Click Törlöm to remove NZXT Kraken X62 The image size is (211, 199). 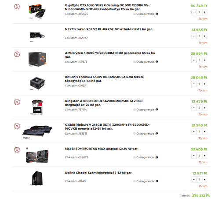203,43
